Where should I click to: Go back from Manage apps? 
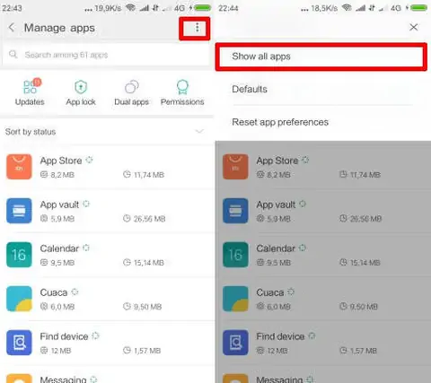[x=12, y=28]
